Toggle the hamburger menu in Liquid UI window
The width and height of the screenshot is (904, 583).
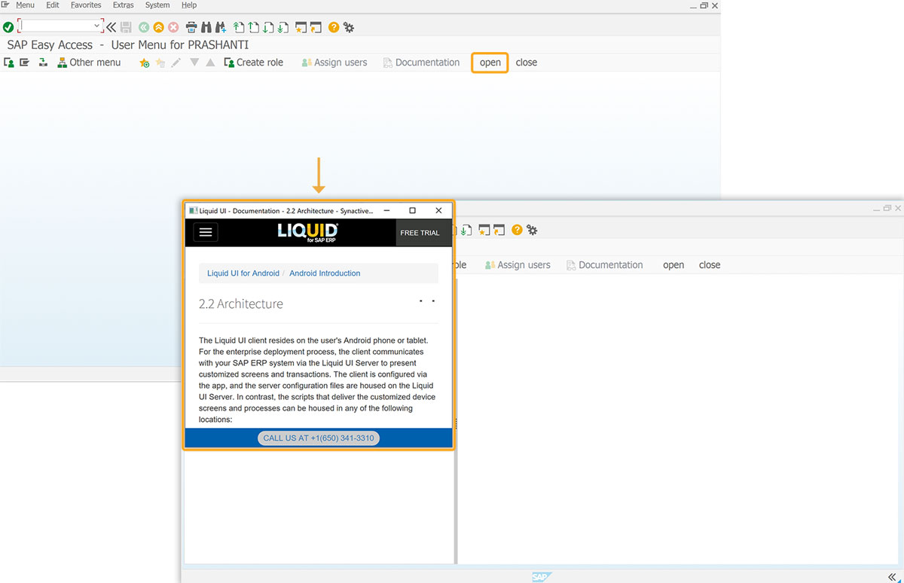point(206,232)
